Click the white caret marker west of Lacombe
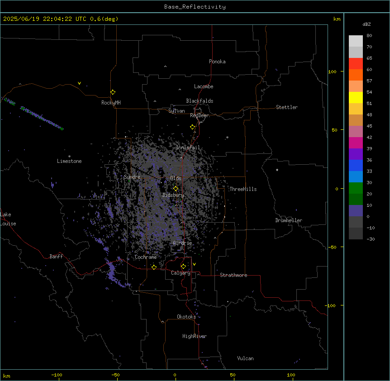Screen dimensions: 390x381 (x=180, y=89)
